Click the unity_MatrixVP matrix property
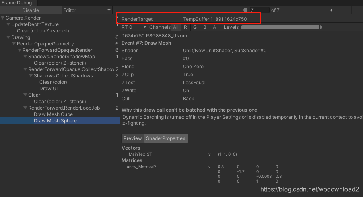 (x=141, y=167)
